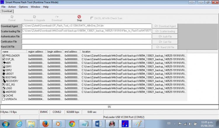Launch Google Chrome from the taskbar

pyautogui.click(x=72, y=124)
